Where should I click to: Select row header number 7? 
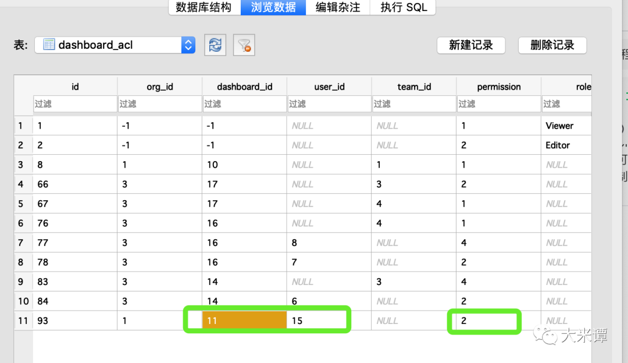24,243
